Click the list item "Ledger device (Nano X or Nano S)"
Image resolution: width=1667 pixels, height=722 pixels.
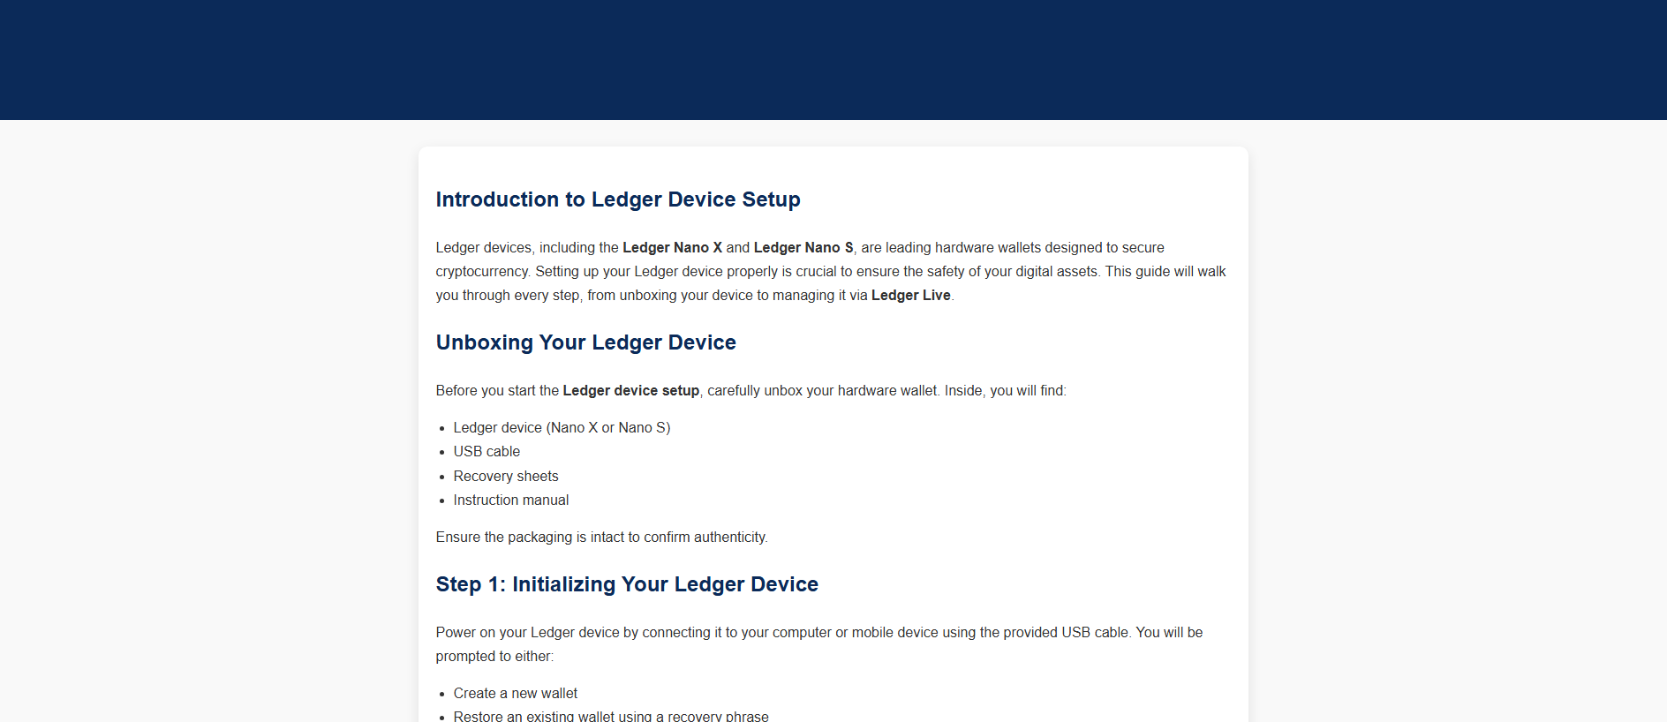(x=562, y=428)
